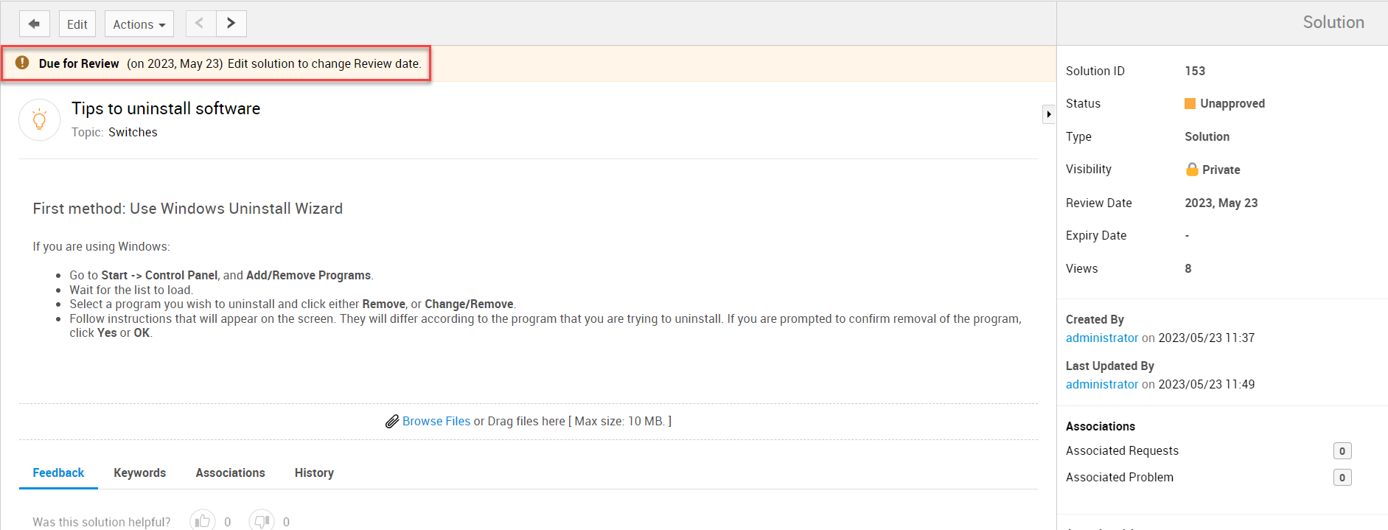Screen dimensions: 1388x530
Task: Click the Due for Review warning icon
Action: pos(23,63)
